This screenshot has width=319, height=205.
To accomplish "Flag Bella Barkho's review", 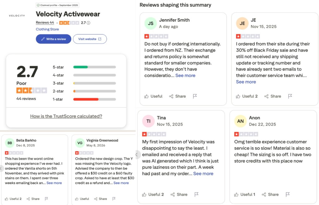I will tap(46, 199).
